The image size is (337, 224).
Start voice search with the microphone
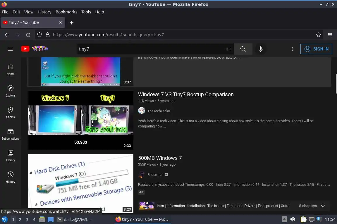tap(260, 49)
